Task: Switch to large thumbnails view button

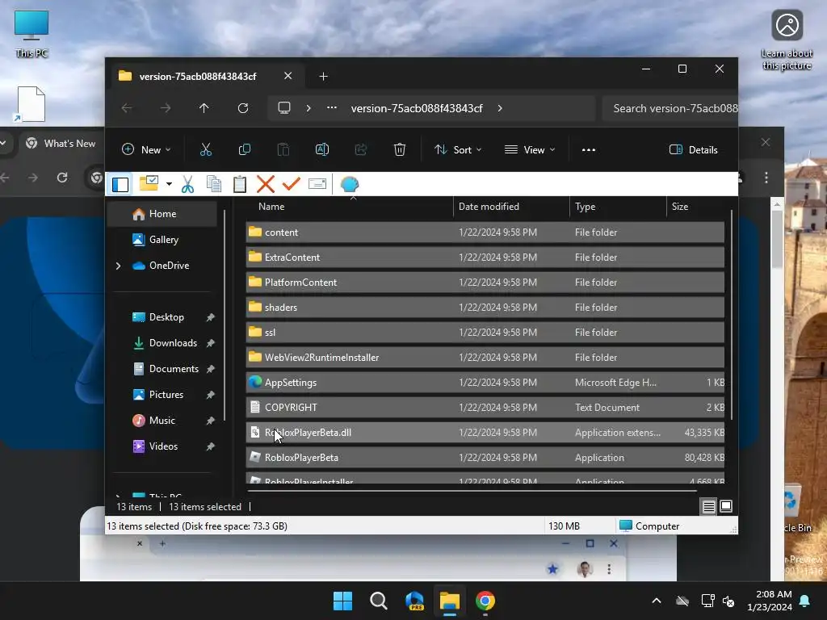Action: pyautogui.click(x=726, y=506)
